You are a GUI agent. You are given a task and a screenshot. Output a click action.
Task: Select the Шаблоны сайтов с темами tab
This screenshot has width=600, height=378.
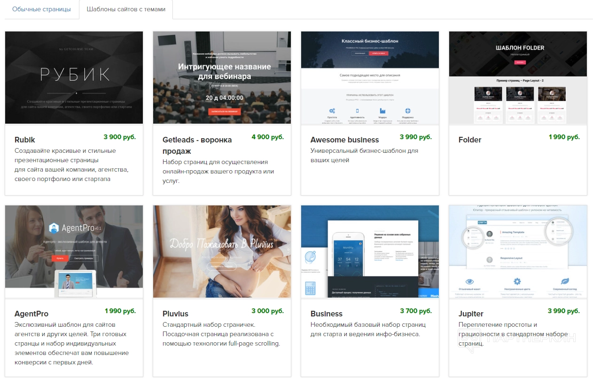coord(126,9)
